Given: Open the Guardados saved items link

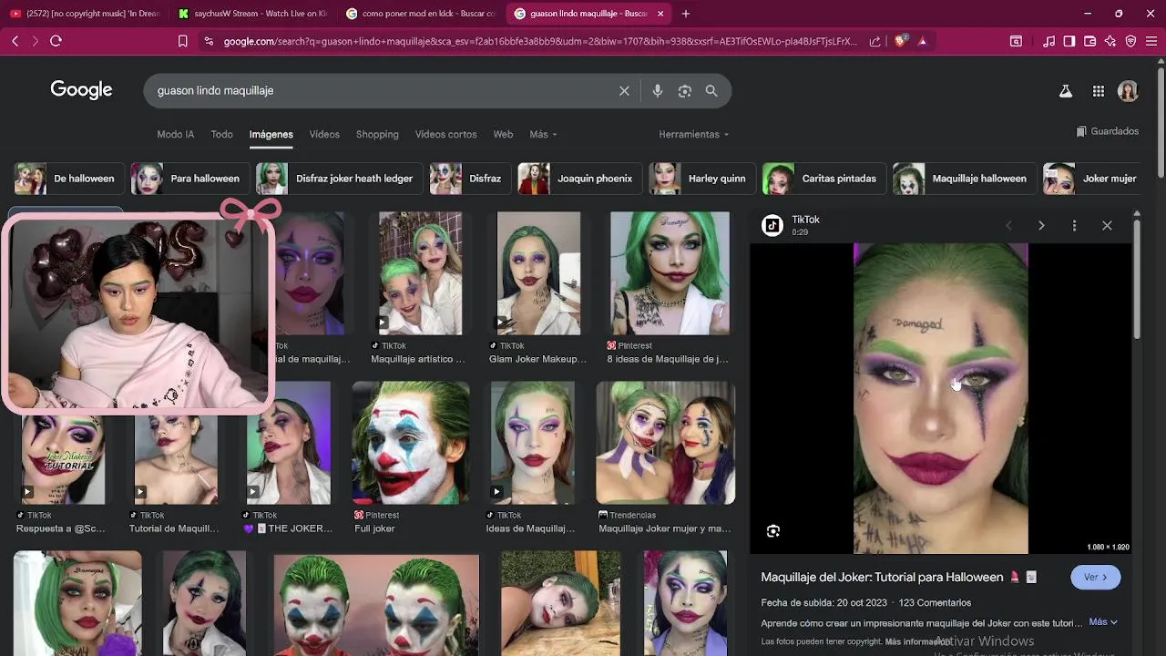Looking at the screenshot, I should point(1108,131).
